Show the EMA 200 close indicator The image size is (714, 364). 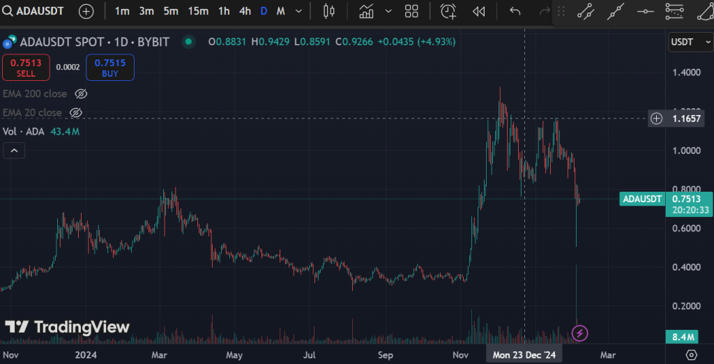(x=81, y=93)
